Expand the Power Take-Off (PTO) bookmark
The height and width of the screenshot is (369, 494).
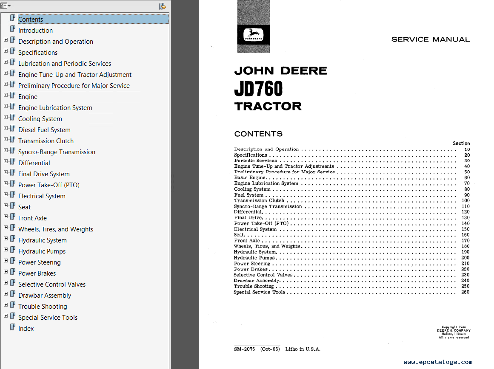click(x=6, y=183)
